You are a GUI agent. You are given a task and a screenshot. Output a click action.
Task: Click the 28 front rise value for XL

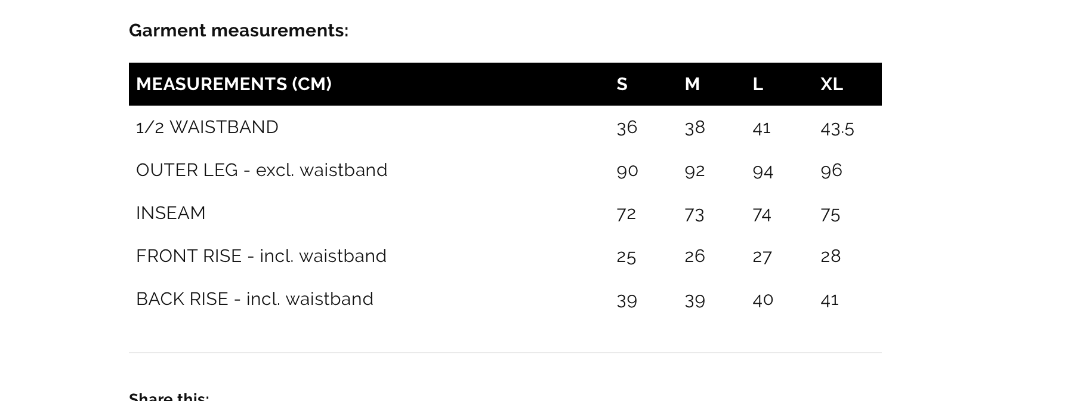(831, 256)
